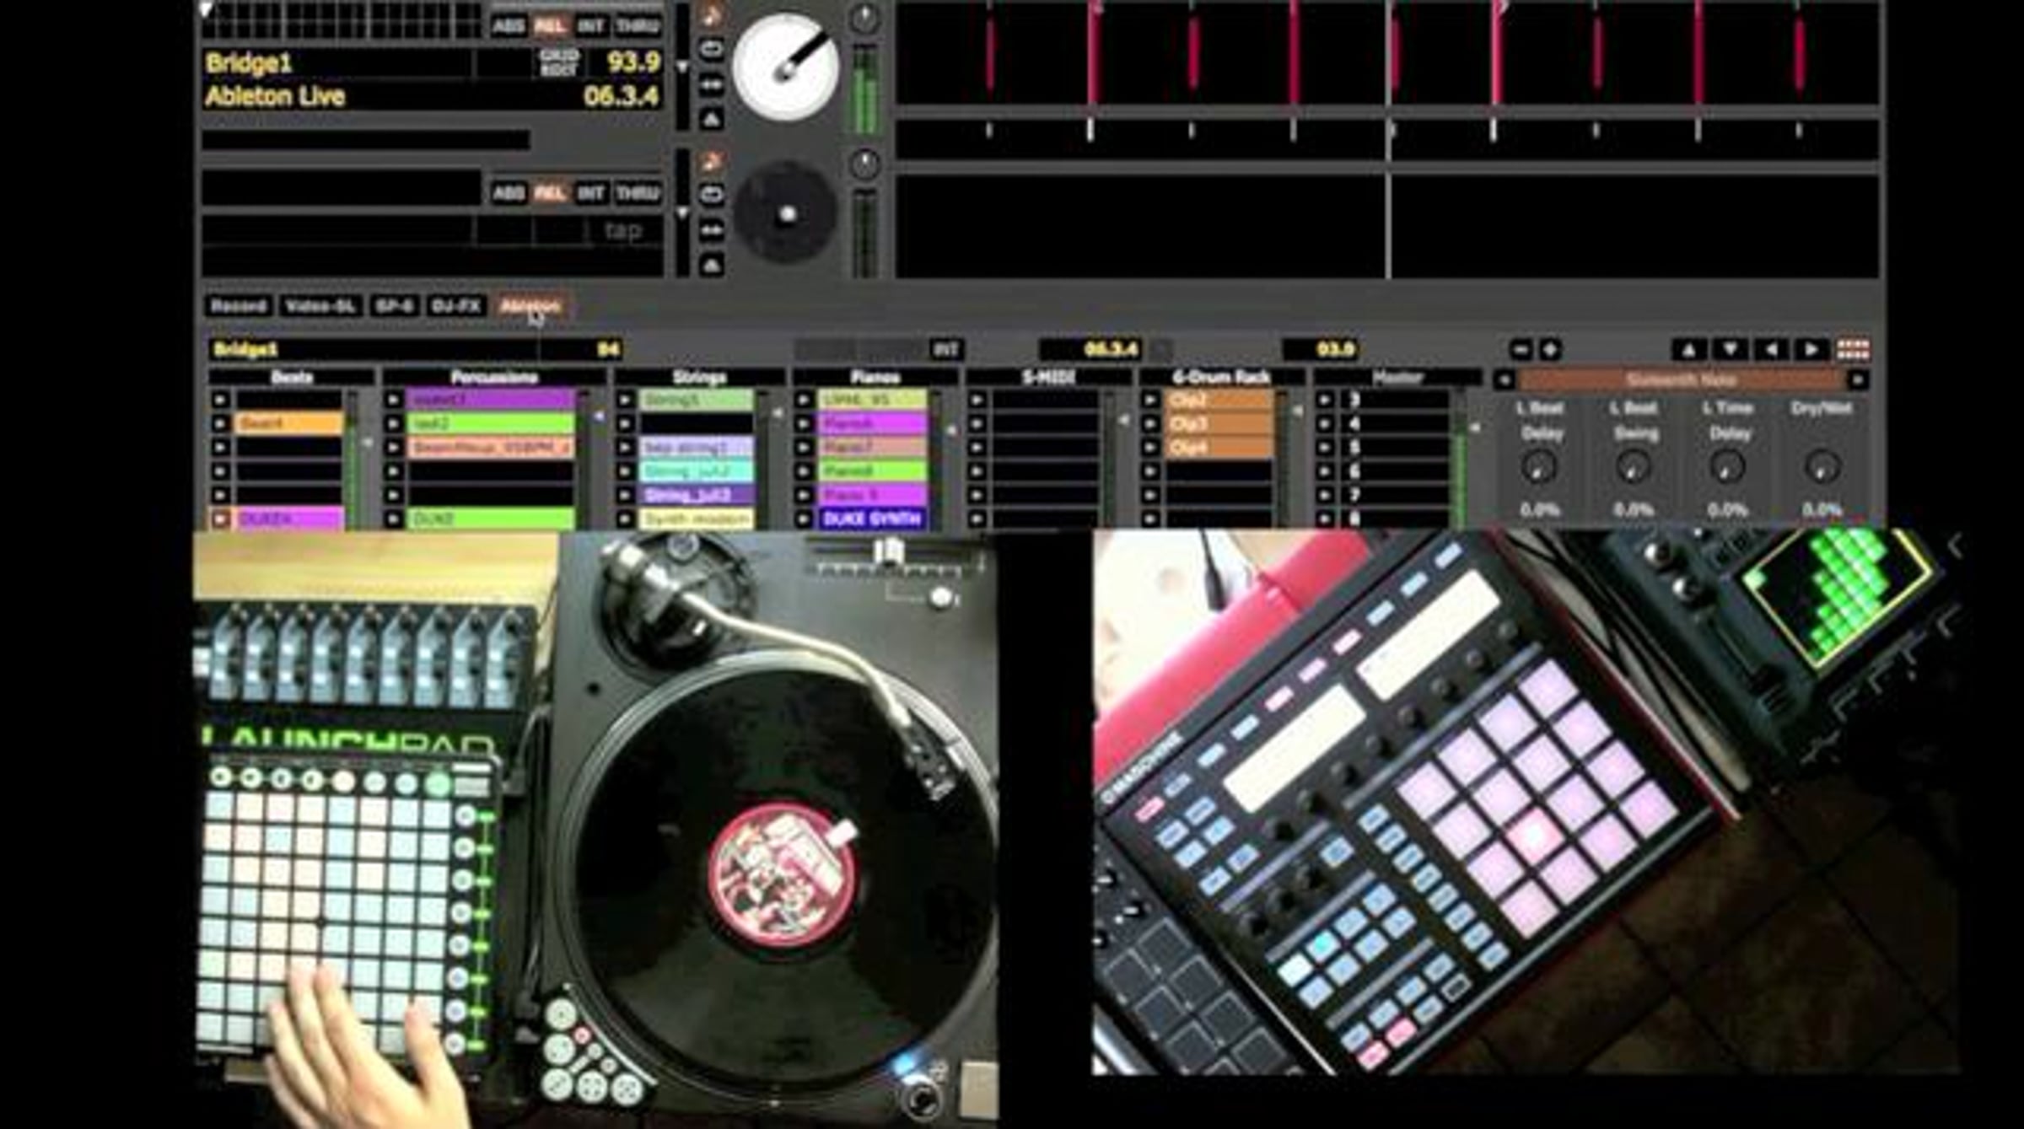
Task: Click the loop icon on the Ableton Live deck
Action: (712, 49)
